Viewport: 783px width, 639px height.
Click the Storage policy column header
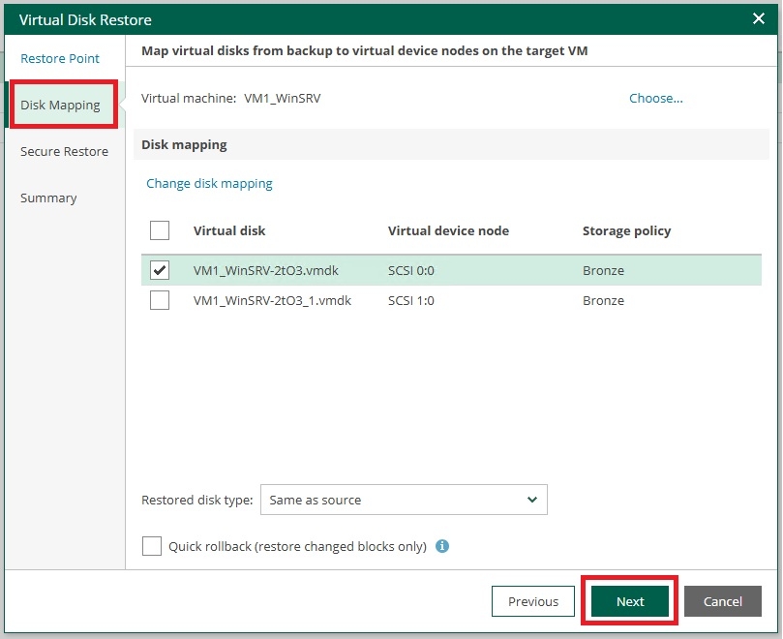click(x=627, y=230)
